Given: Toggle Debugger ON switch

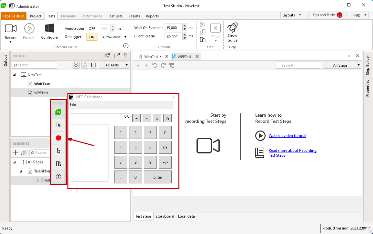Looking at the screenshot, I should (x=92, y=37).
